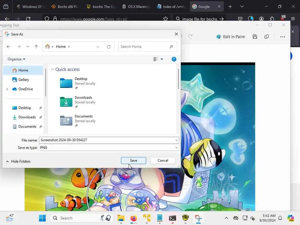300x225 pixels.
Task: Open recent locations chevron in dialog
Action: 28,47
